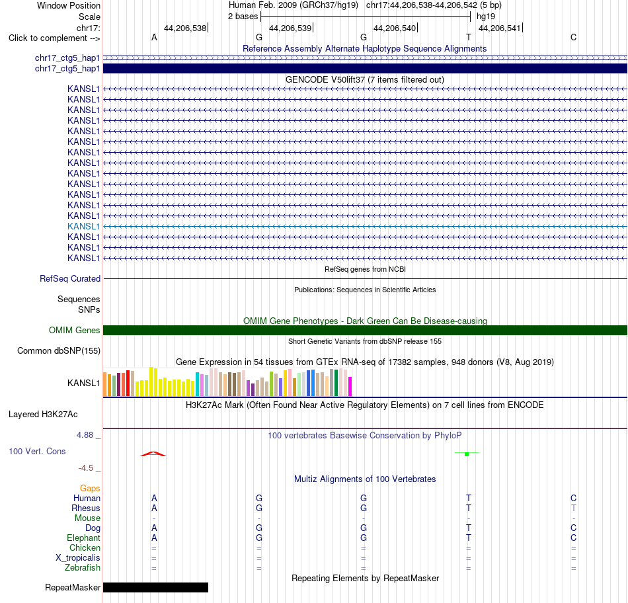Screen dimensions: 628x603
Task: Open Publications: Sequences in Scientific Articles title
Action: 365,290
